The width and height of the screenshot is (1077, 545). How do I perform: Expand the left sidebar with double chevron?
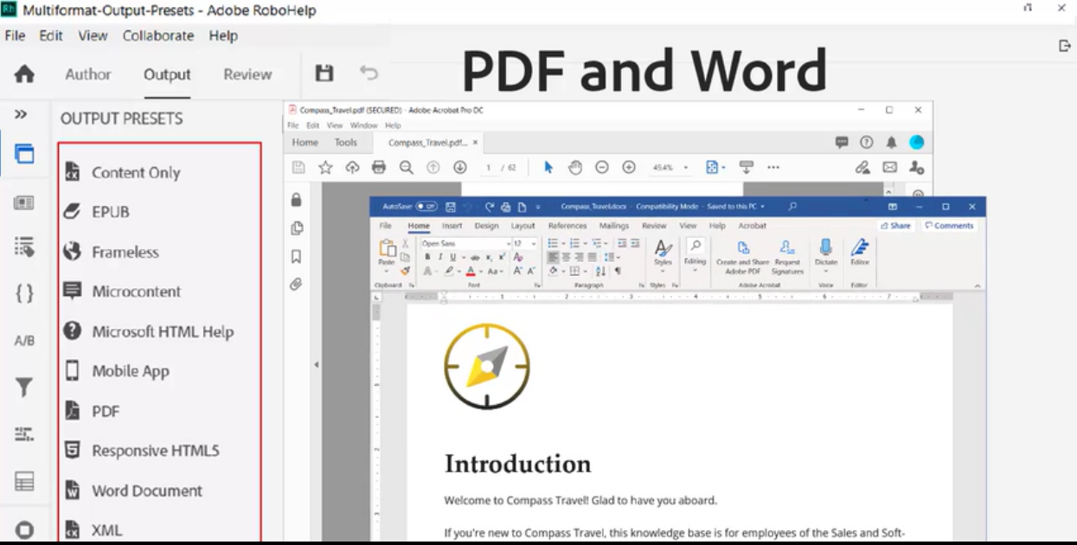21,114
